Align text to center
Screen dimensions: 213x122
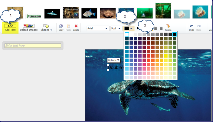click(x=156, y=28)
